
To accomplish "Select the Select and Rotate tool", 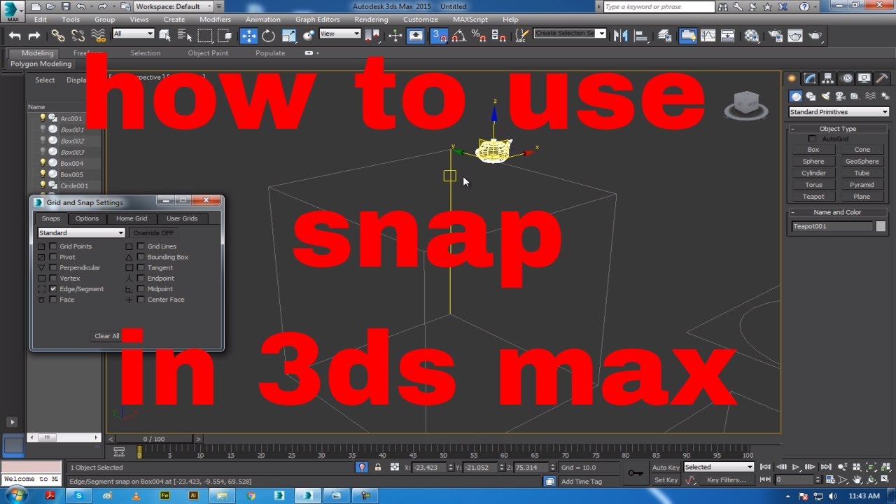I will [269, 36].
